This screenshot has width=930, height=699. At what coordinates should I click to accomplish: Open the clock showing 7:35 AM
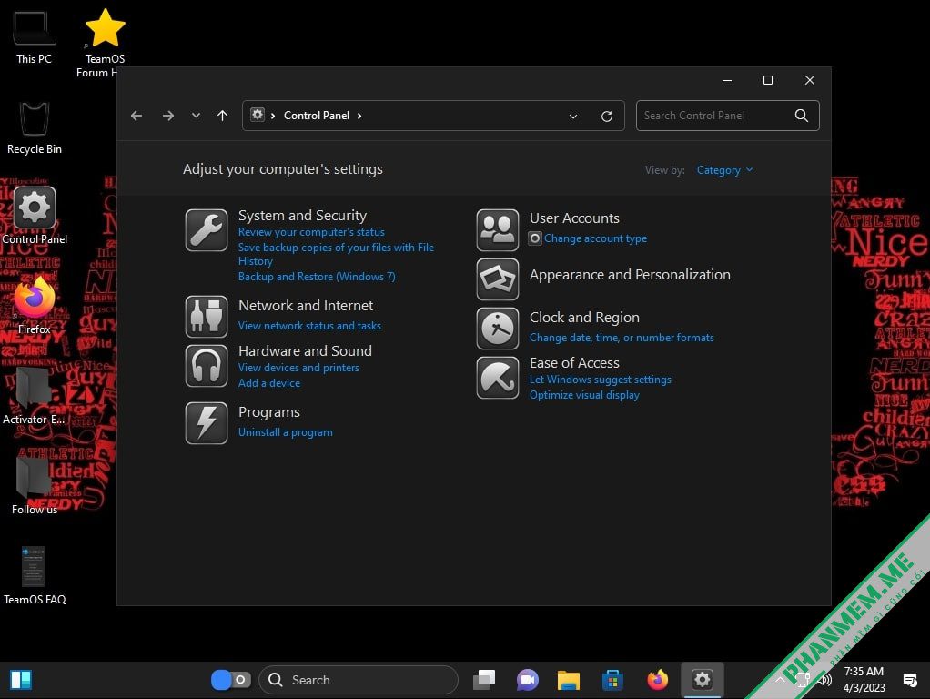tap(864, 680)
